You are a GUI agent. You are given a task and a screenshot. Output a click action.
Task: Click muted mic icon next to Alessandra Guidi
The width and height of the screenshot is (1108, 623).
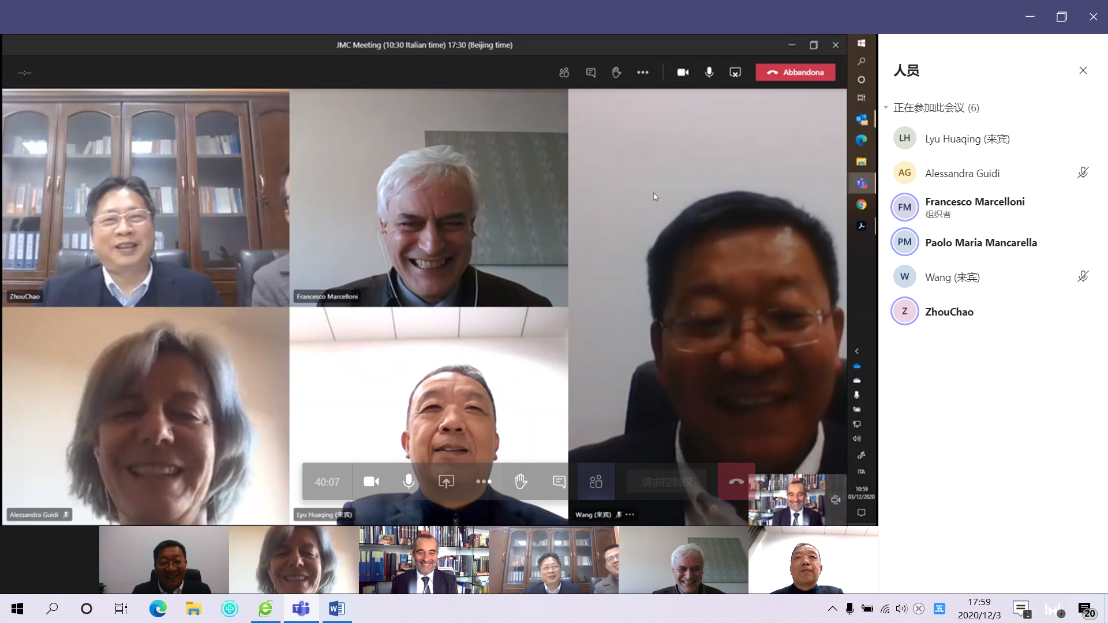point(1083,172)
